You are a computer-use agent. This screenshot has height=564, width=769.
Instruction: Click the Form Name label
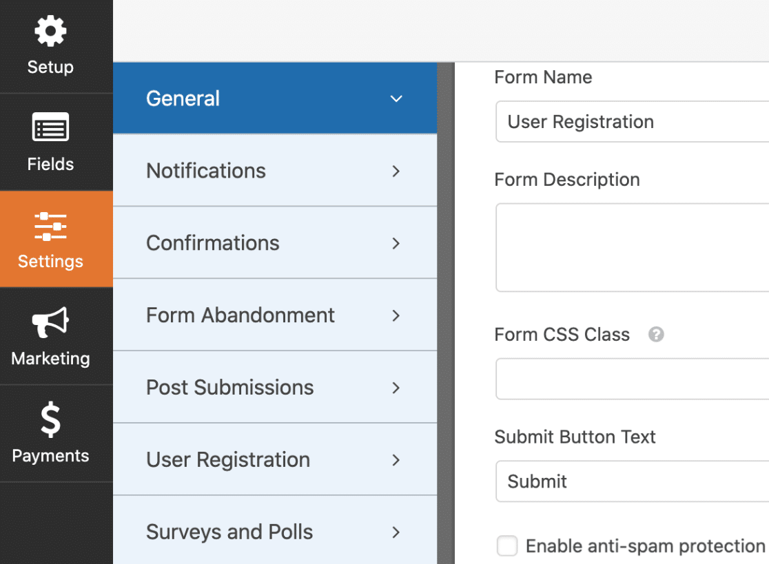pos(544,77)
